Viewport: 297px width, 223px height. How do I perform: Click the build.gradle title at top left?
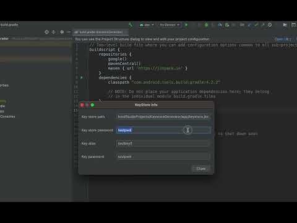click(9, 25)
